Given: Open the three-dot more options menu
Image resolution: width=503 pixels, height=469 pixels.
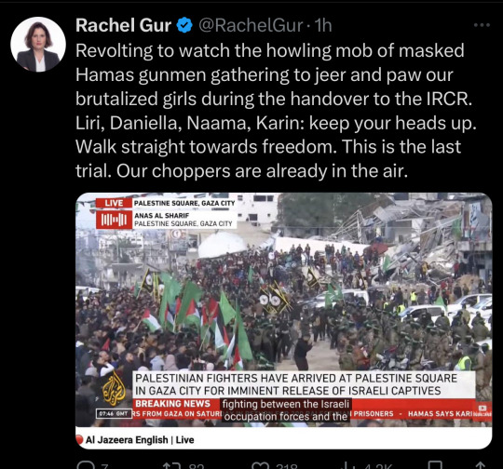Looking at the screenshot, I should (x=482, y=25).
